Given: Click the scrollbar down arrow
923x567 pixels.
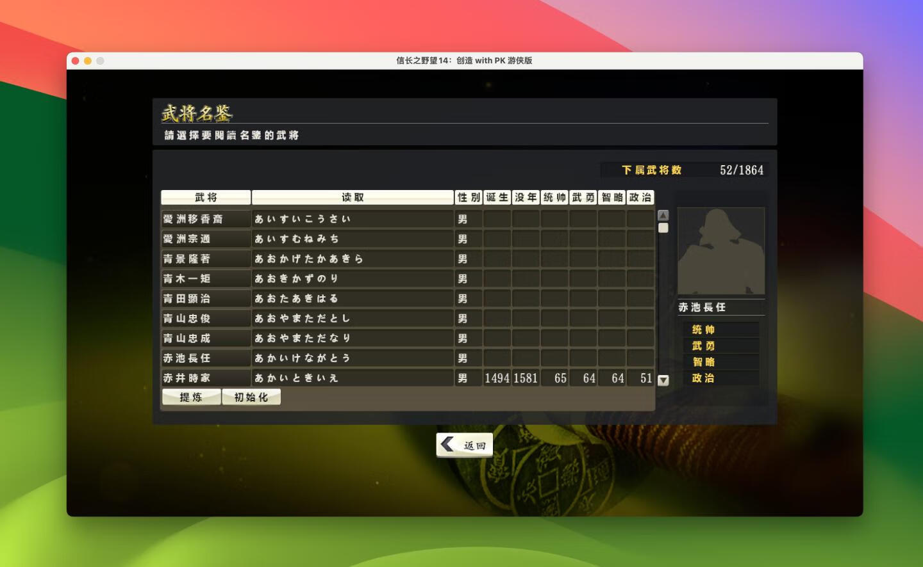Looking at the screenshot, I should 663,380.
